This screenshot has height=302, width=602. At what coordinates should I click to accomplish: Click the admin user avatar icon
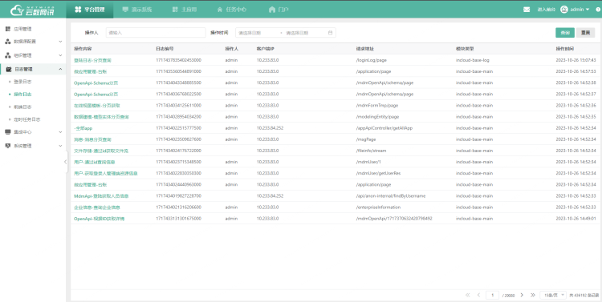click(564, 10)
